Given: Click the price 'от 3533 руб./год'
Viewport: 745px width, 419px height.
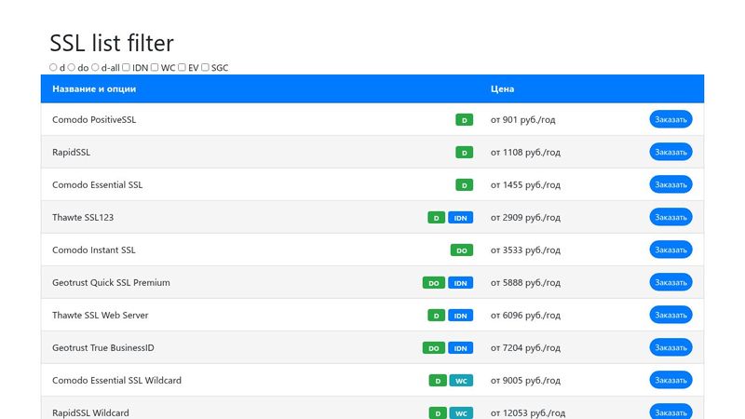Looking at the screenshot, I should pos(525,250).
